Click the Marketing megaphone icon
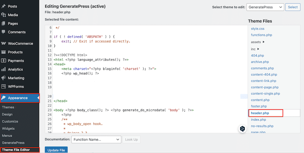Viewport: 304px width, 153px height. [3, 78]
